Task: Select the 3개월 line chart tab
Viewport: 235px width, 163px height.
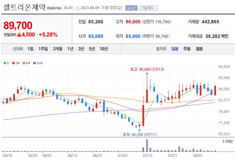Action: (x=58, y=49)
